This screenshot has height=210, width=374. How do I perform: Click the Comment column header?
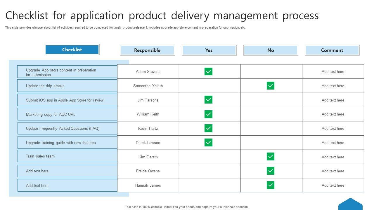(x=332, y=50)
